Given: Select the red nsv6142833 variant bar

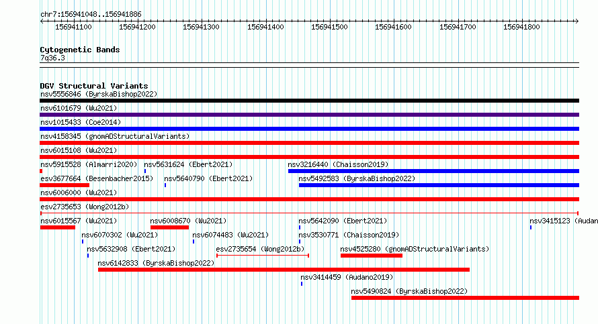Looking at the screenshot, I should 284,270.
